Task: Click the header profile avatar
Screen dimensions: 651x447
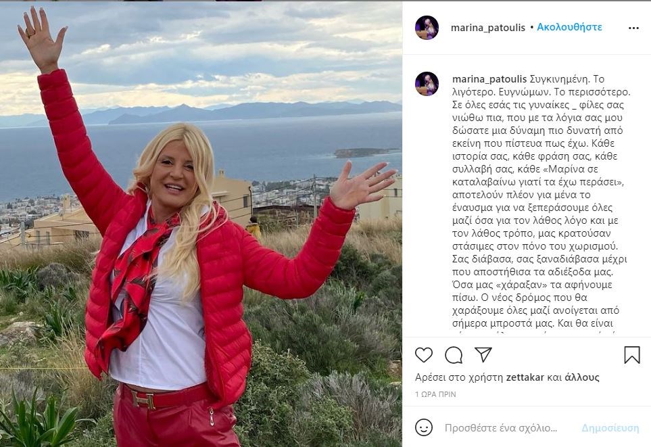Action: 427,28
